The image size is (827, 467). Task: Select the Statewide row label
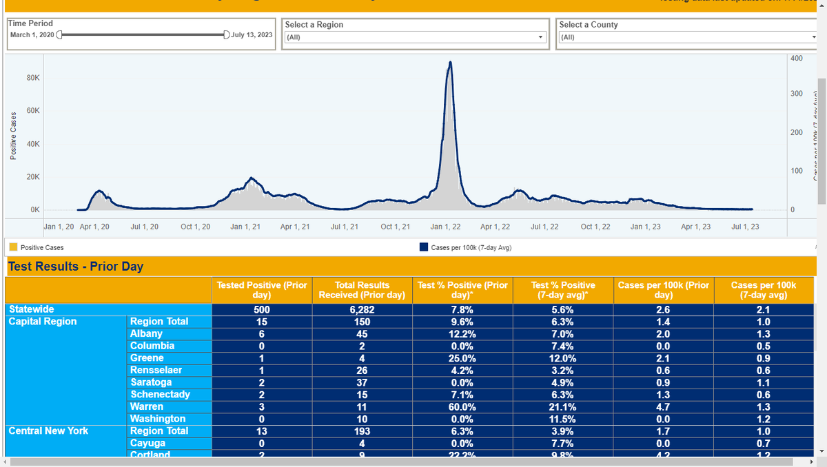31,309
